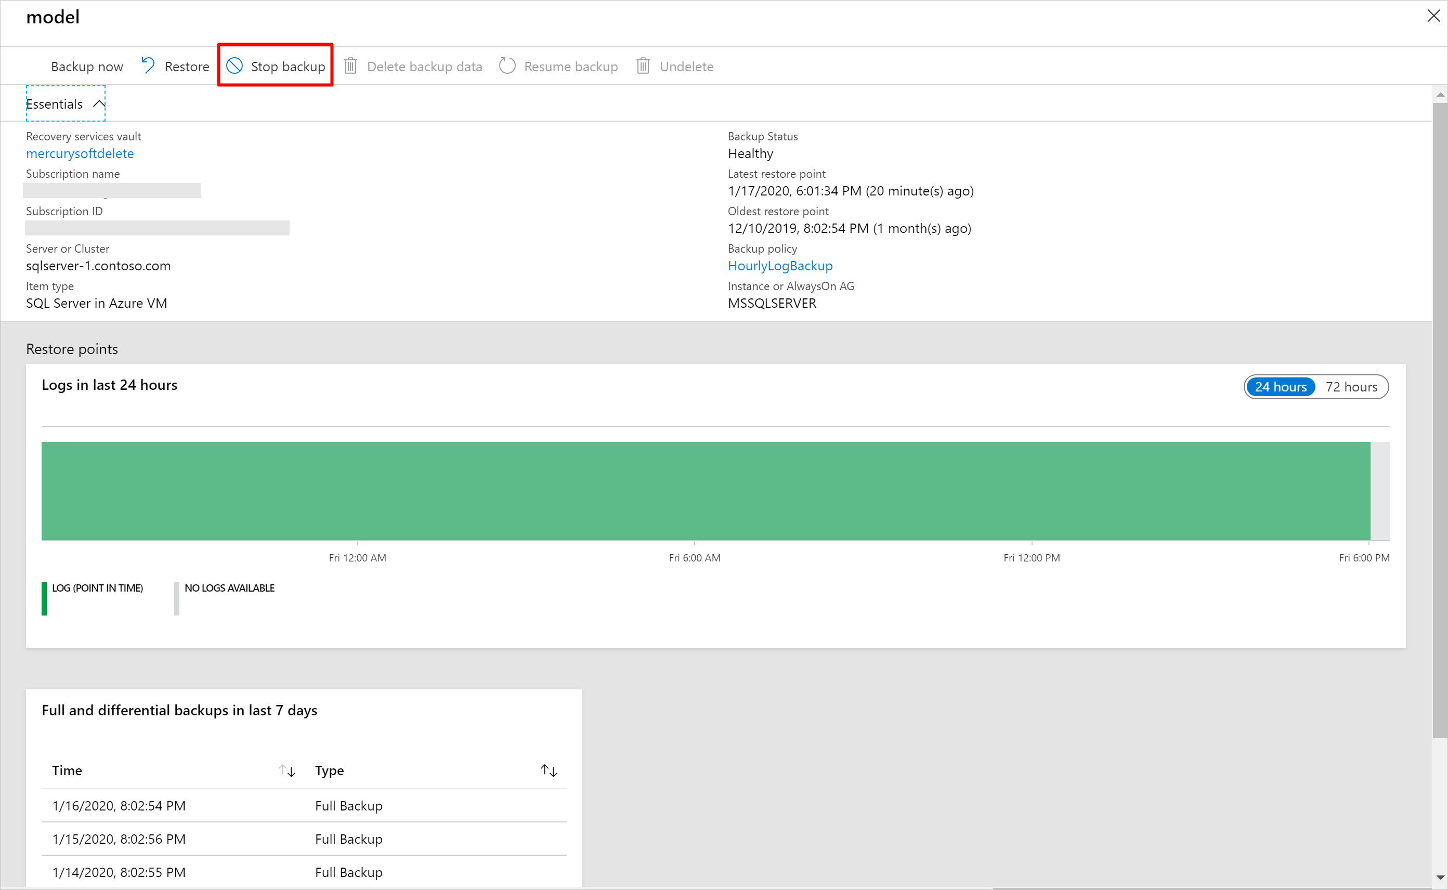Switch to 72 hours log view
This screenshot has width=1448, height=890.
pos(1353,387)
